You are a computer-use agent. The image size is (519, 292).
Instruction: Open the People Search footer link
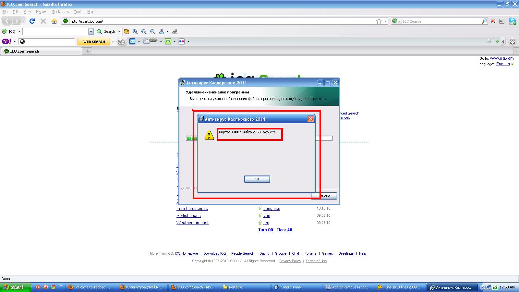243,254
